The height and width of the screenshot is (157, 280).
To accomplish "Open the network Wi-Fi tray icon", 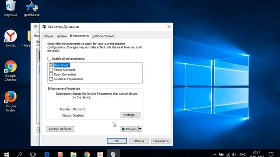I will pos(228,154).
